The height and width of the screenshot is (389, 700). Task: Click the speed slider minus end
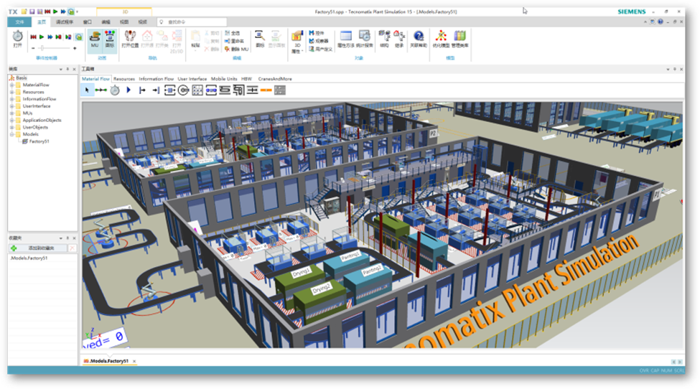tap(33, 48)
